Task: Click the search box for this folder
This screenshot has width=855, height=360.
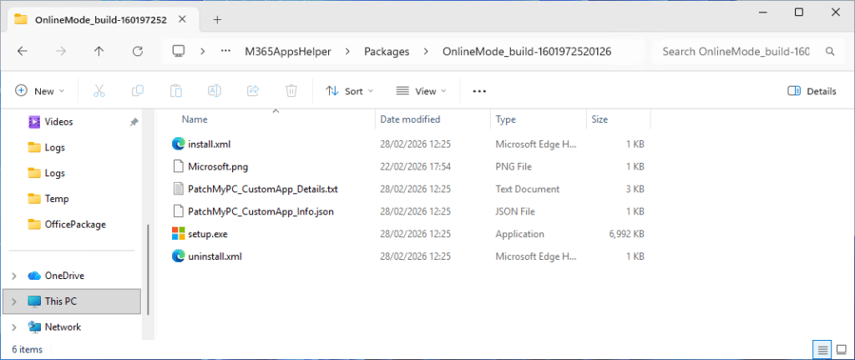Action: 735,51
